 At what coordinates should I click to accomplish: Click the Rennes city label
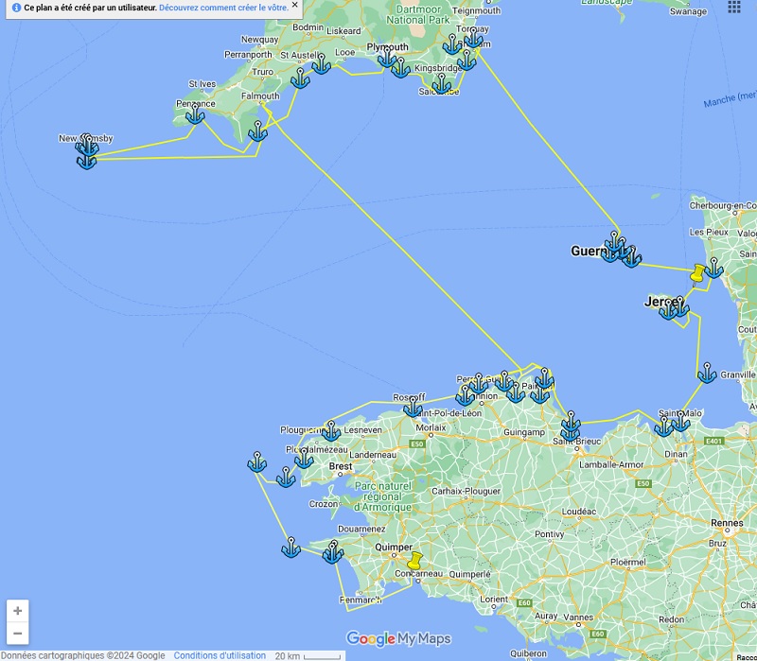pos(727,523)
